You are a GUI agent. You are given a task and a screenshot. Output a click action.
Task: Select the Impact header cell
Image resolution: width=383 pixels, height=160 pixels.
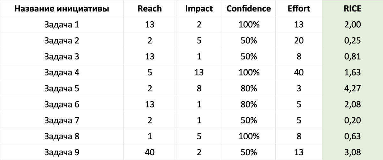coord(199,9)
